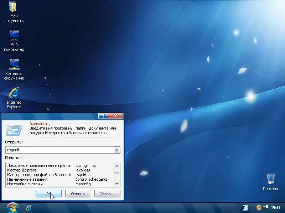Click the msconfig command text

83,184
